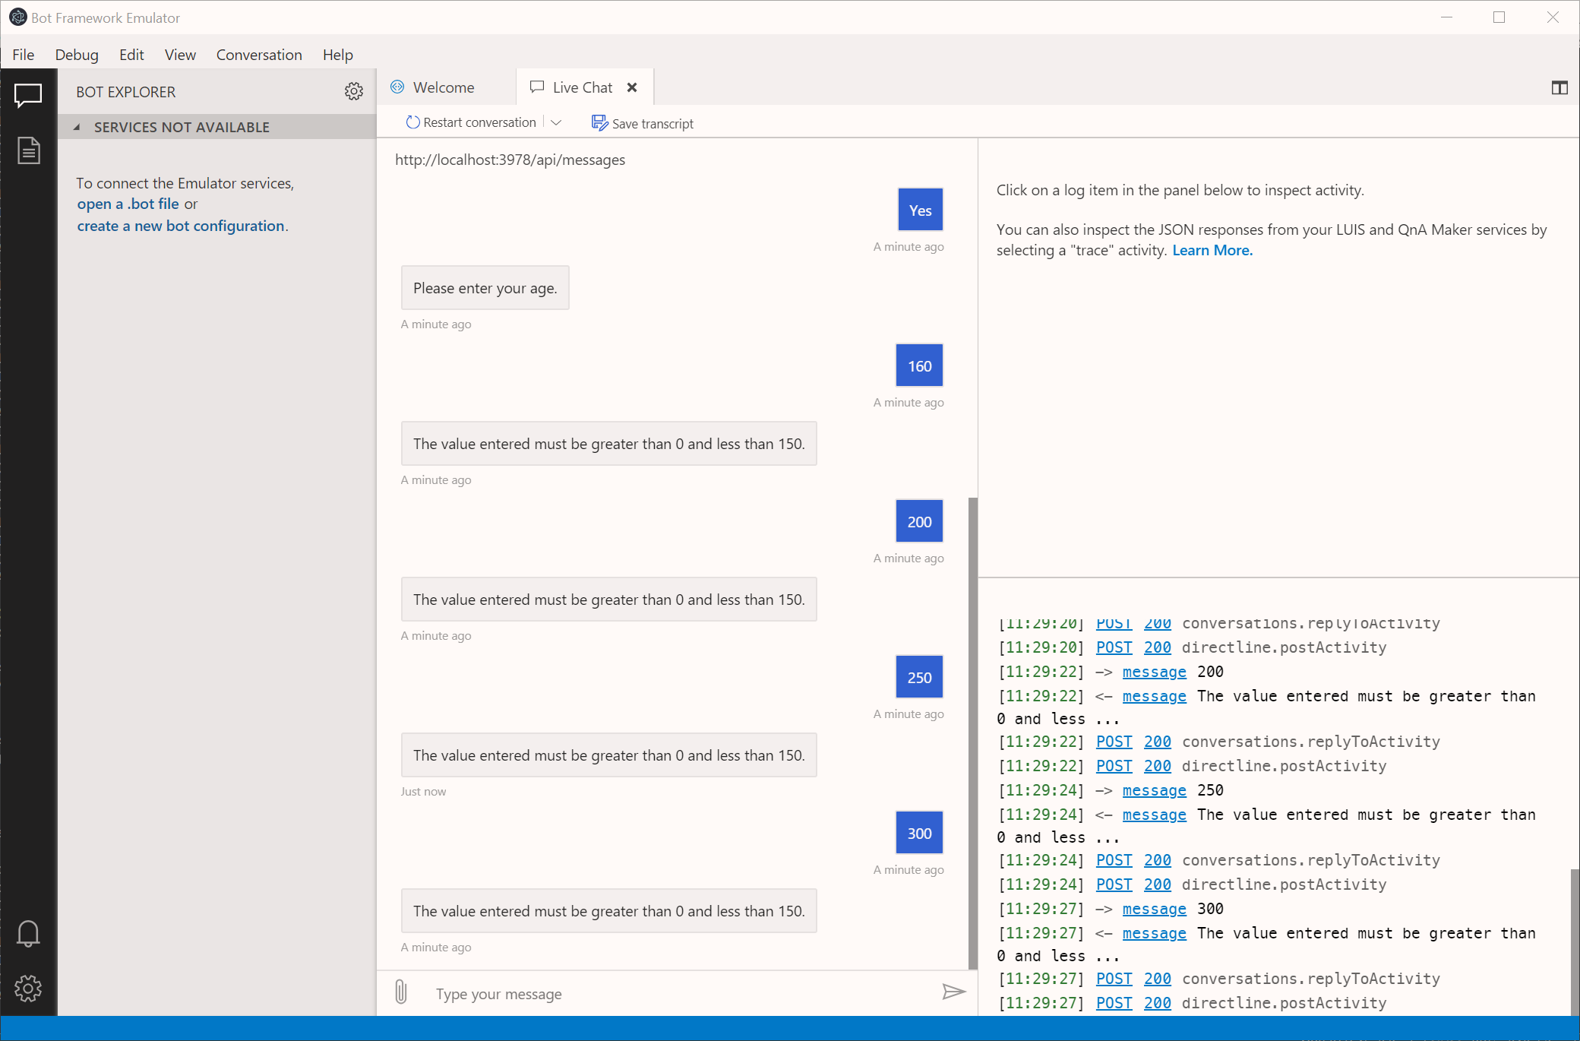
Task: Click the notification bell icon
Action: 28,933
